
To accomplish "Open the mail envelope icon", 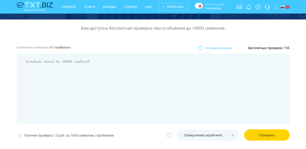I will click(x=239, y=7).
